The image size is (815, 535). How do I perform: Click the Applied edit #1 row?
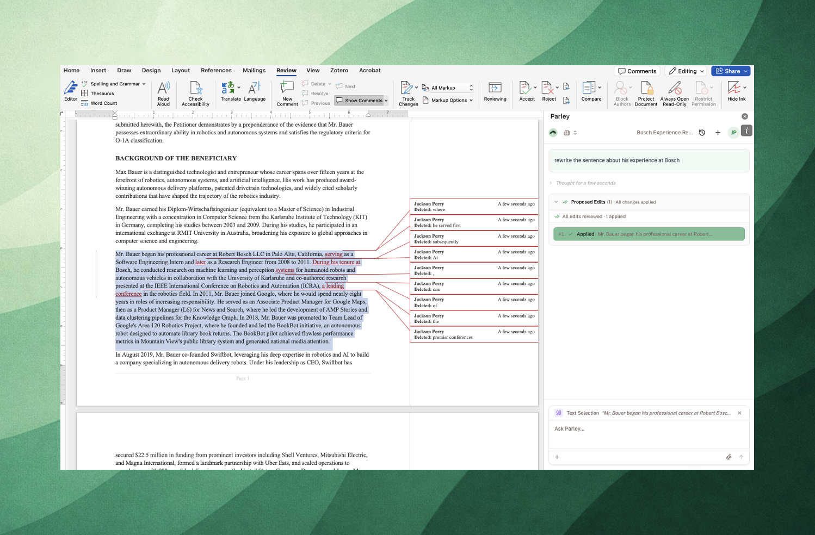pos(649,234)
